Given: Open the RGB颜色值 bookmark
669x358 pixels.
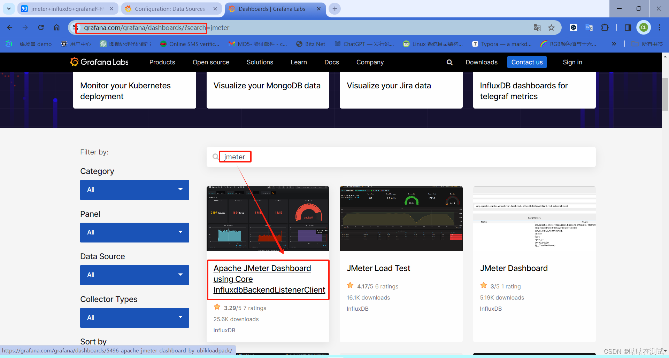Looking at the screenshot, I should tap(568, 44).
